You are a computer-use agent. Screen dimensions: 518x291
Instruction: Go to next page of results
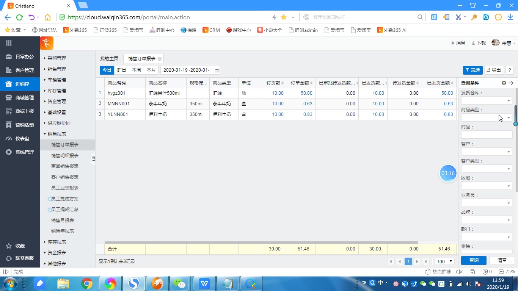(x=417, y=261)
